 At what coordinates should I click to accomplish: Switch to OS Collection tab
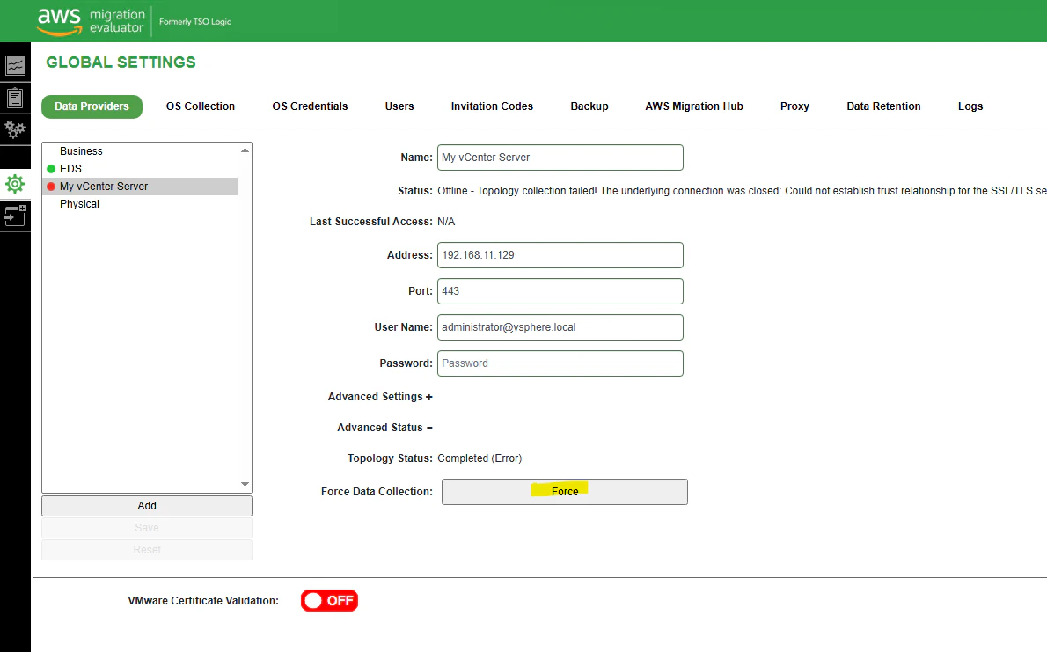pos(201,106)
